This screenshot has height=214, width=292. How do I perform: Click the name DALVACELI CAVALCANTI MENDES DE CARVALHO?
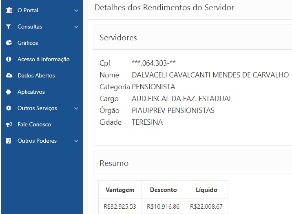click(x=210, y=75)
